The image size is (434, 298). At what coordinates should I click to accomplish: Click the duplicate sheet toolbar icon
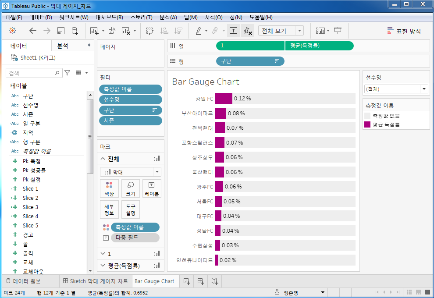point(112,30)
